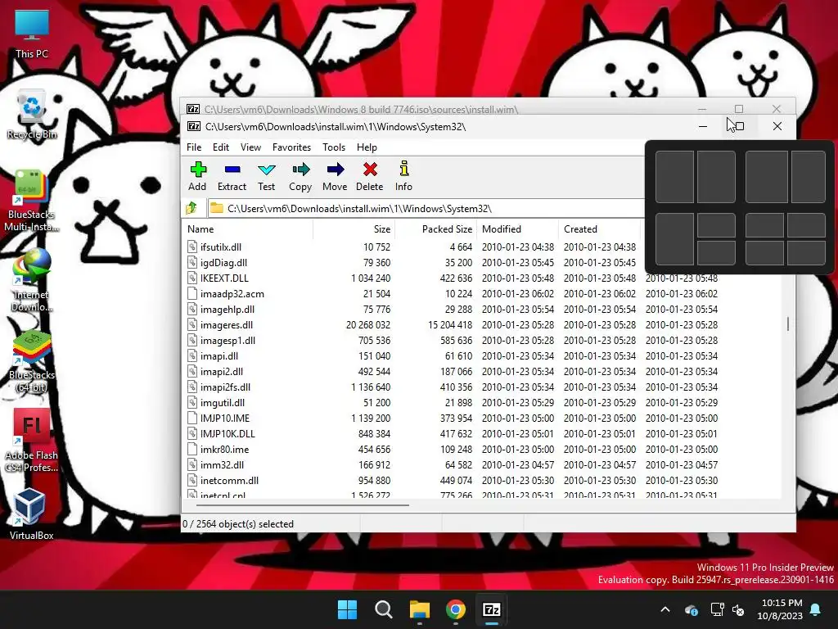Open Internet Download Manager desktop shortcut
The height and width of the screenshot is (629, 838).
pyautogui.click(x=32, y=280)
